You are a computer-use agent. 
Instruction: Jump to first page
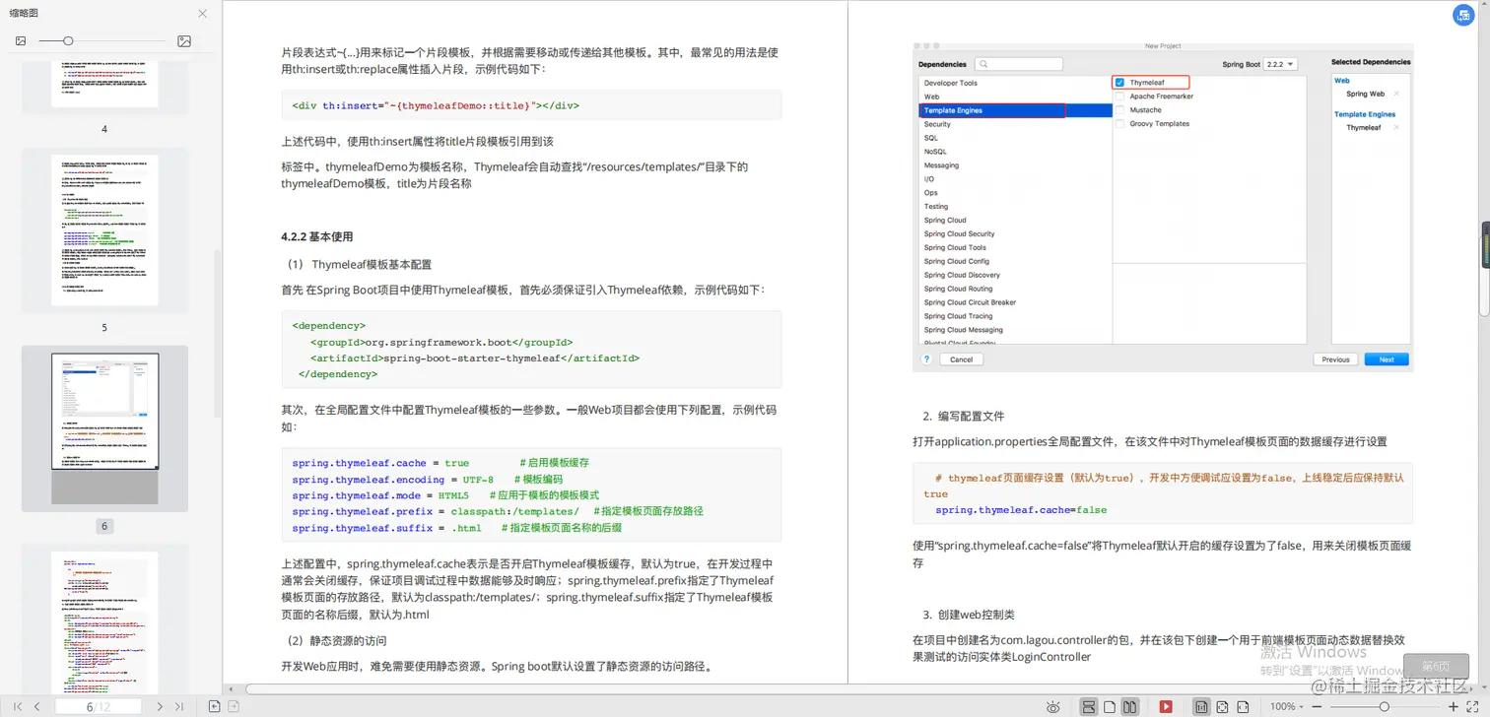(18, 707)
